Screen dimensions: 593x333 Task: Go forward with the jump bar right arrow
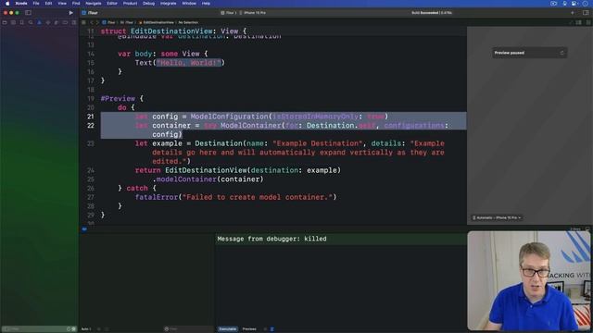point(97,22)
